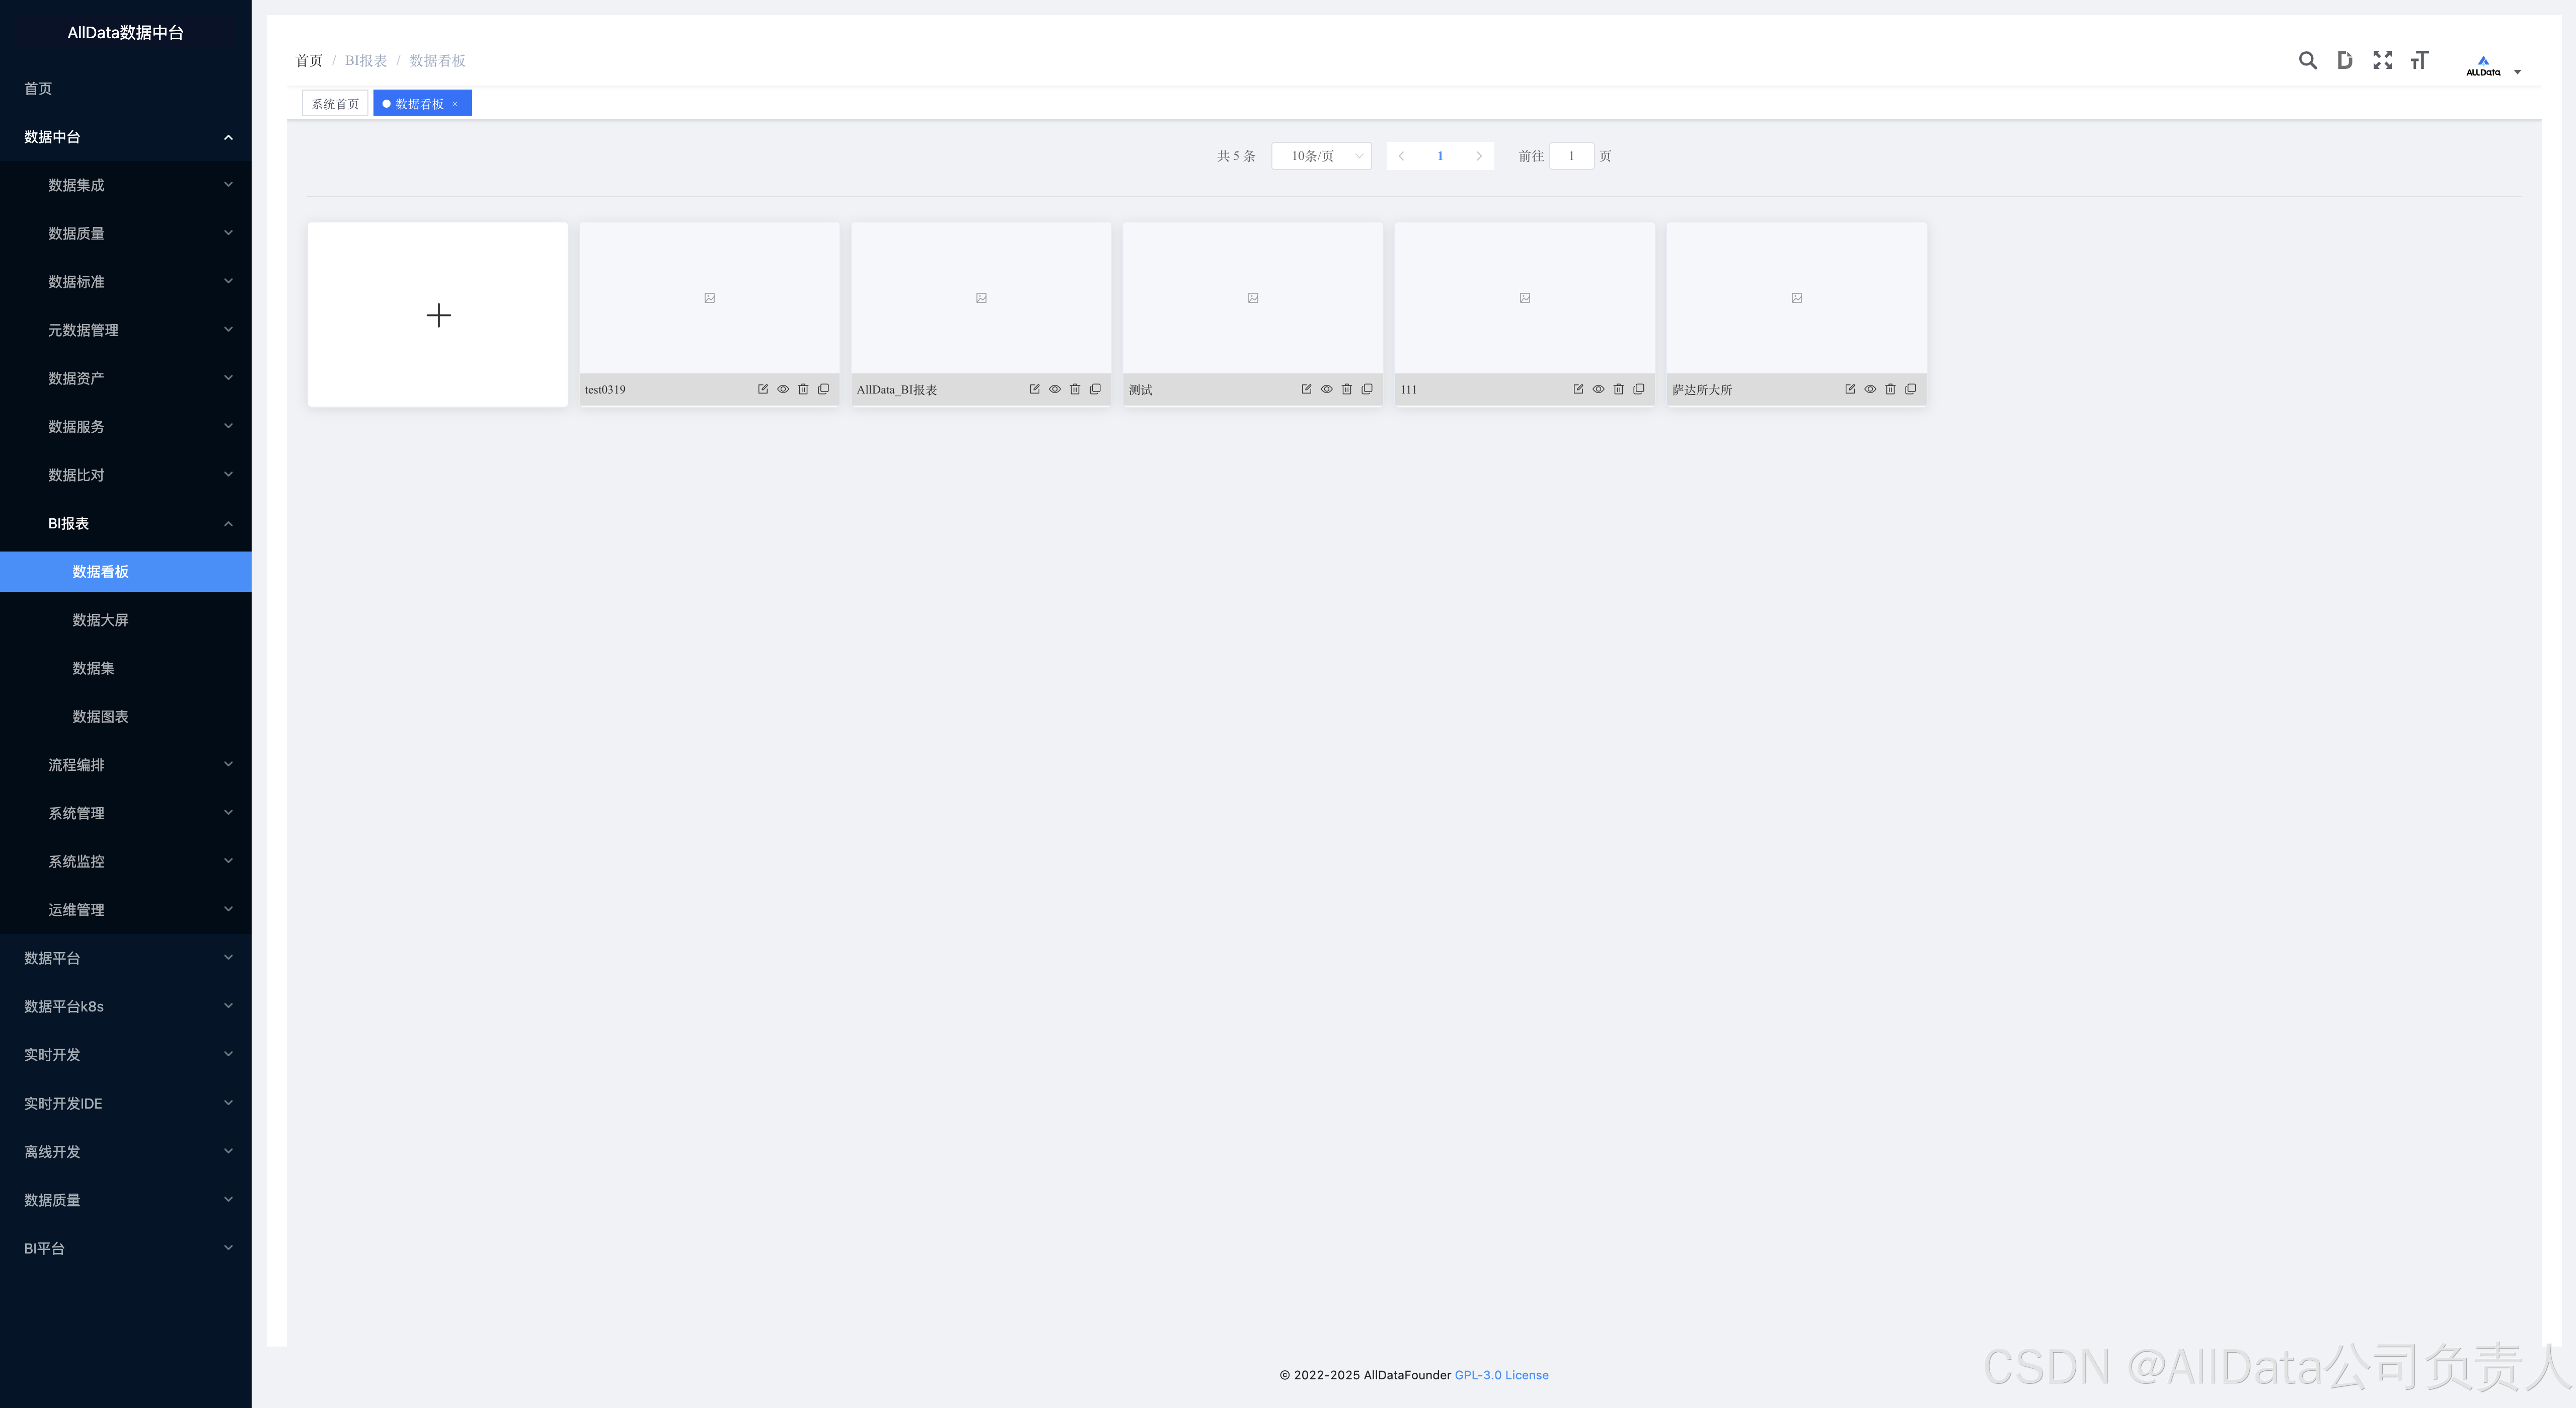Open the 10条/页 page size dropdown
2576x1408 pixels.
click(x=1321, y=156)
